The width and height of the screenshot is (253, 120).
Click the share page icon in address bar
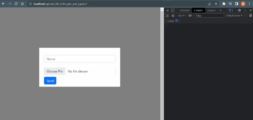[x=209, y=4]
